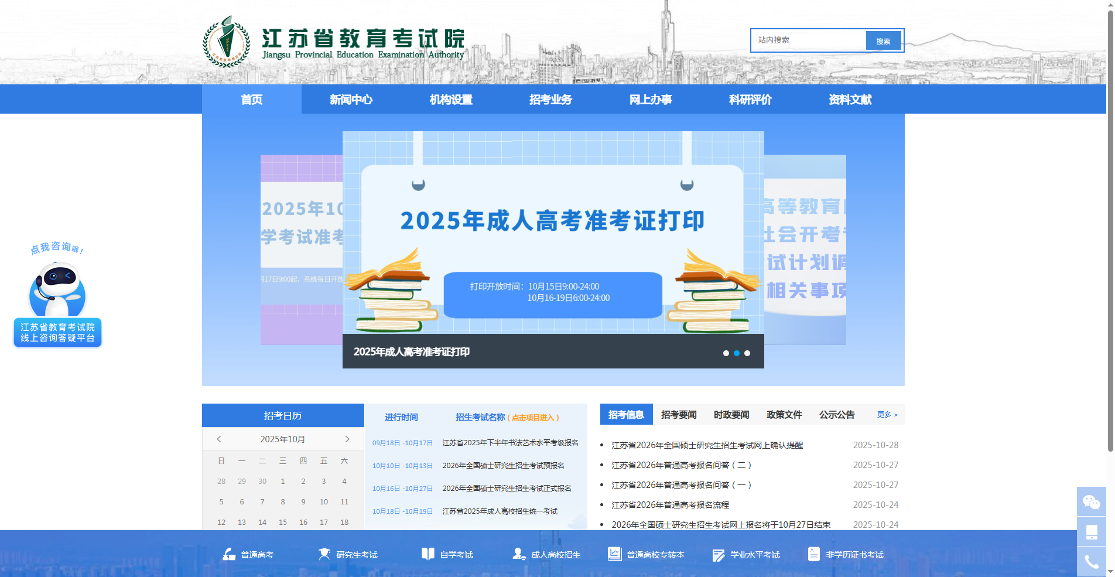Open the 自学考试 book icon
This screenshot has height=577, width=1115.
(x=426, y=554)
